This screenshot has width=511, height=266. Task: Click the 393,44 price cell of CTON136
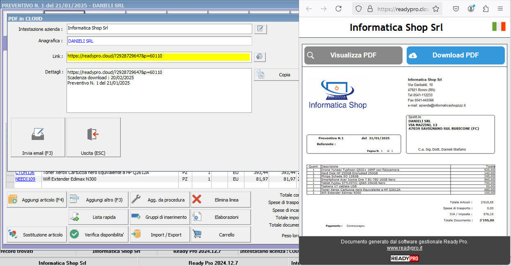pyautogui.click(x=256, y=173)
